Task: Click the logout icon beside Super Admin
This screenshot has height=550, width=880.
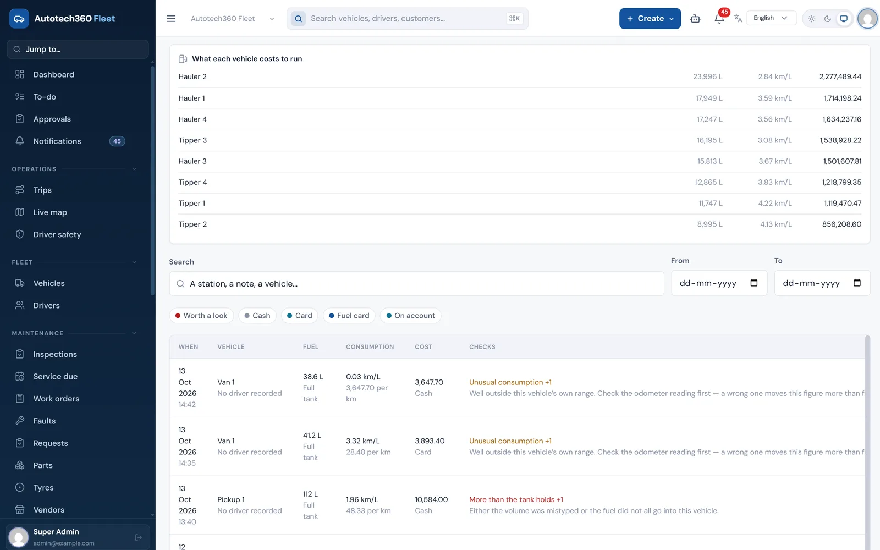Action: click(139, 537)
